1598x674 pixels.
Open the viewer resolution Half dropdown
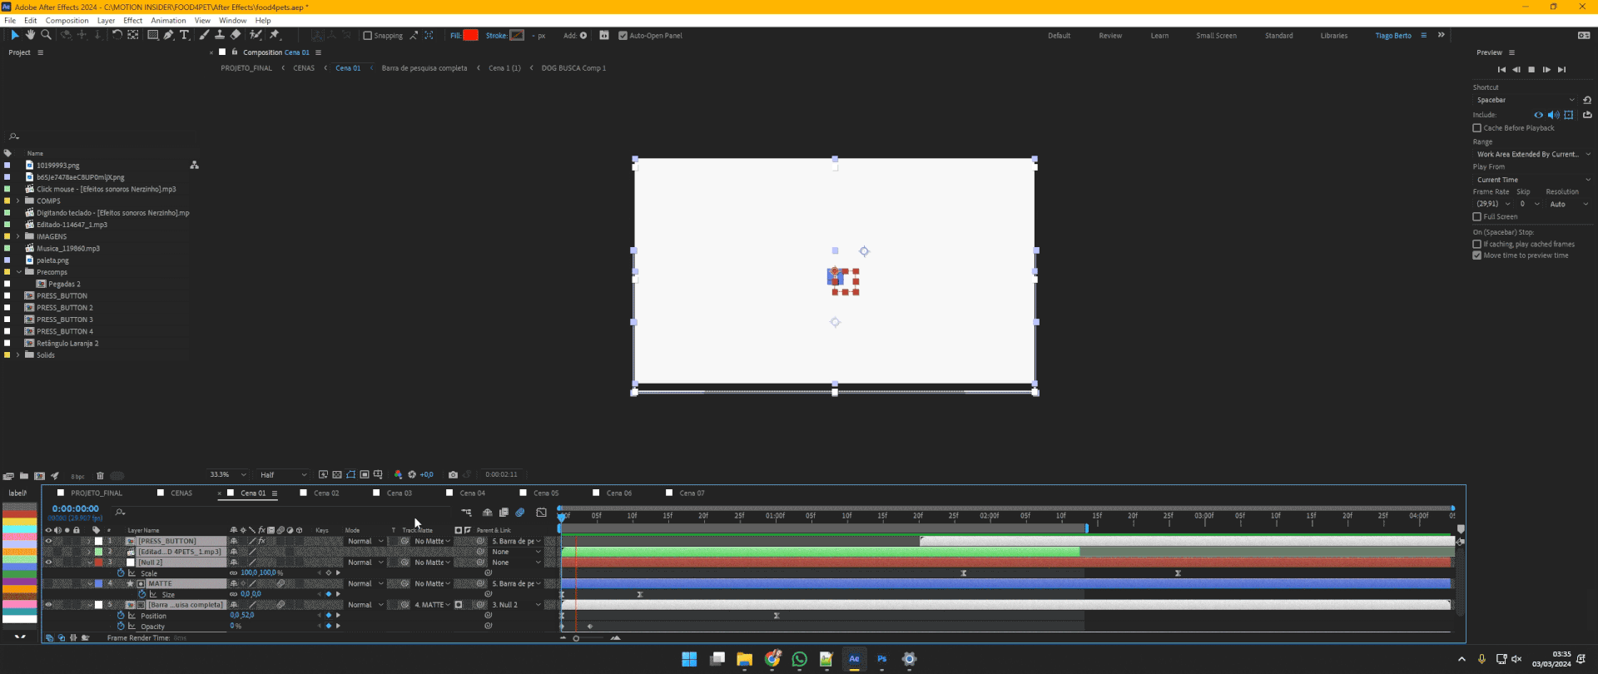coord(282,475)
